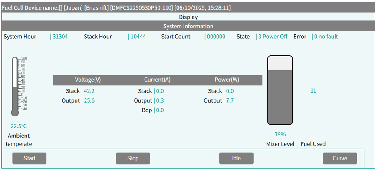
Task: Click the Current(A) column header
Action: (x=157, y=80)
